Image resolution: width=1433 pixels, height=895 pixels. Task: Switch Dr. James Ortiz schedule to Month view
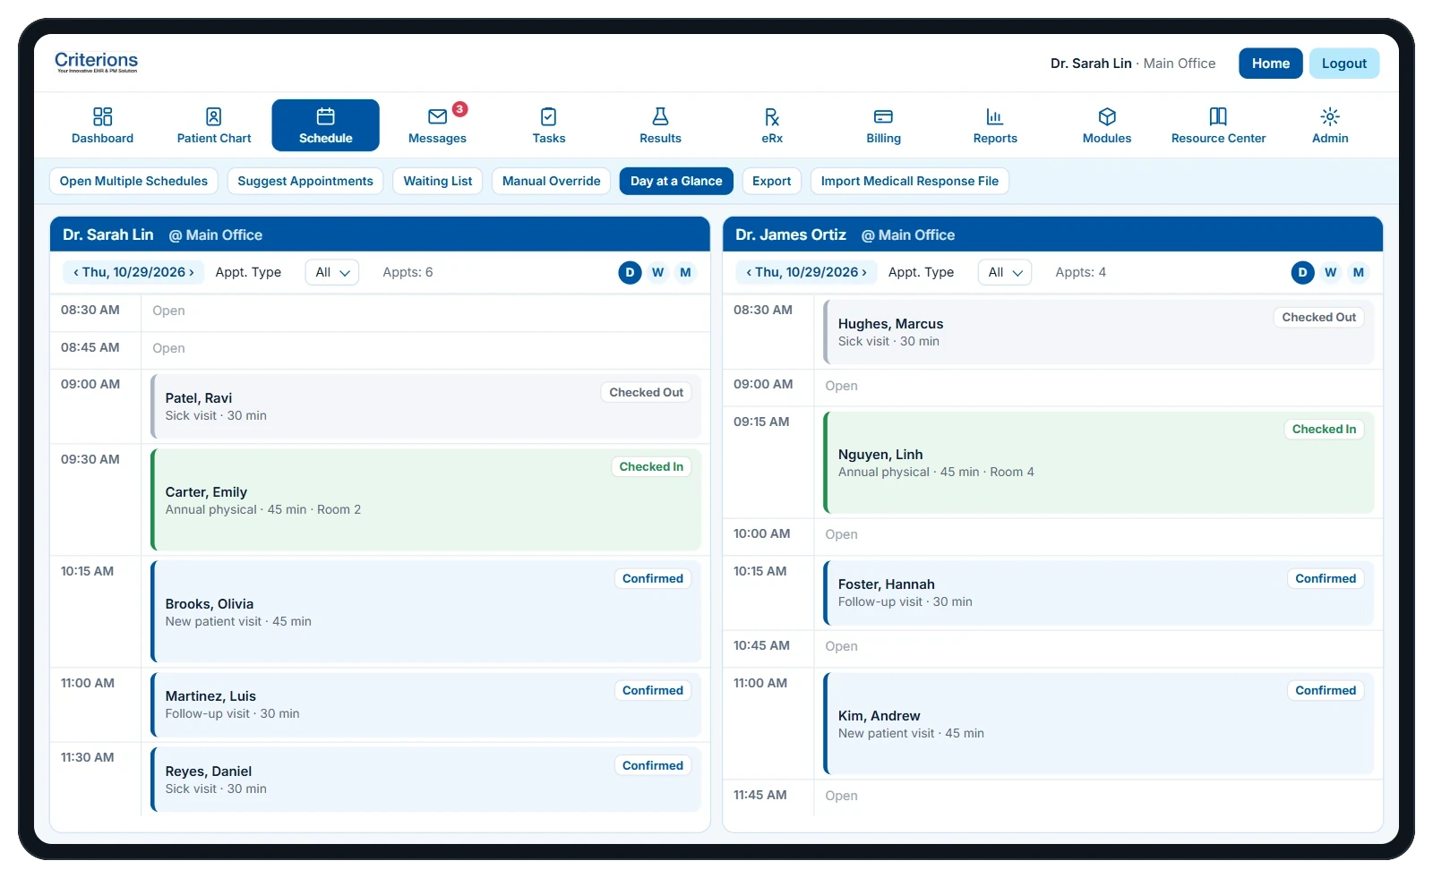point(1358,273)
